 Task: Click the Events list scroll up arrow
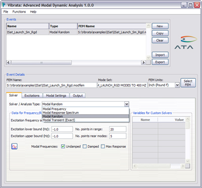pyautogui.click(x=148, y=26)
